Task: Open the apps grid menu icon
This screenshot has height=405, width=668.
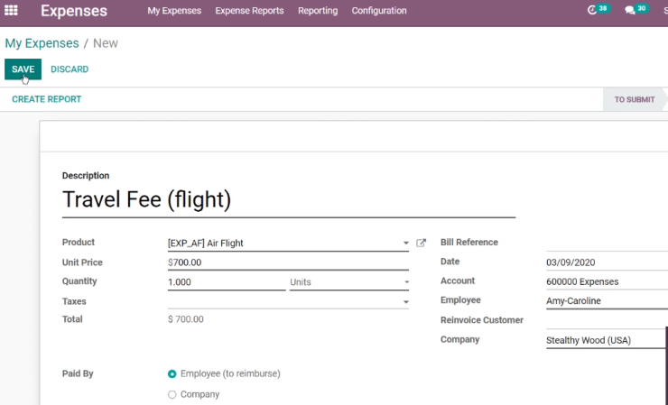Action: (x=11, y=10)
